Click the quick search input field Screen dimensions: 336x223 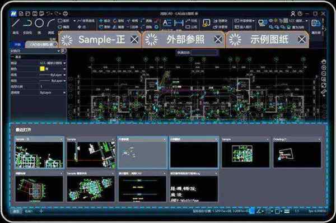tap(204, 52)
